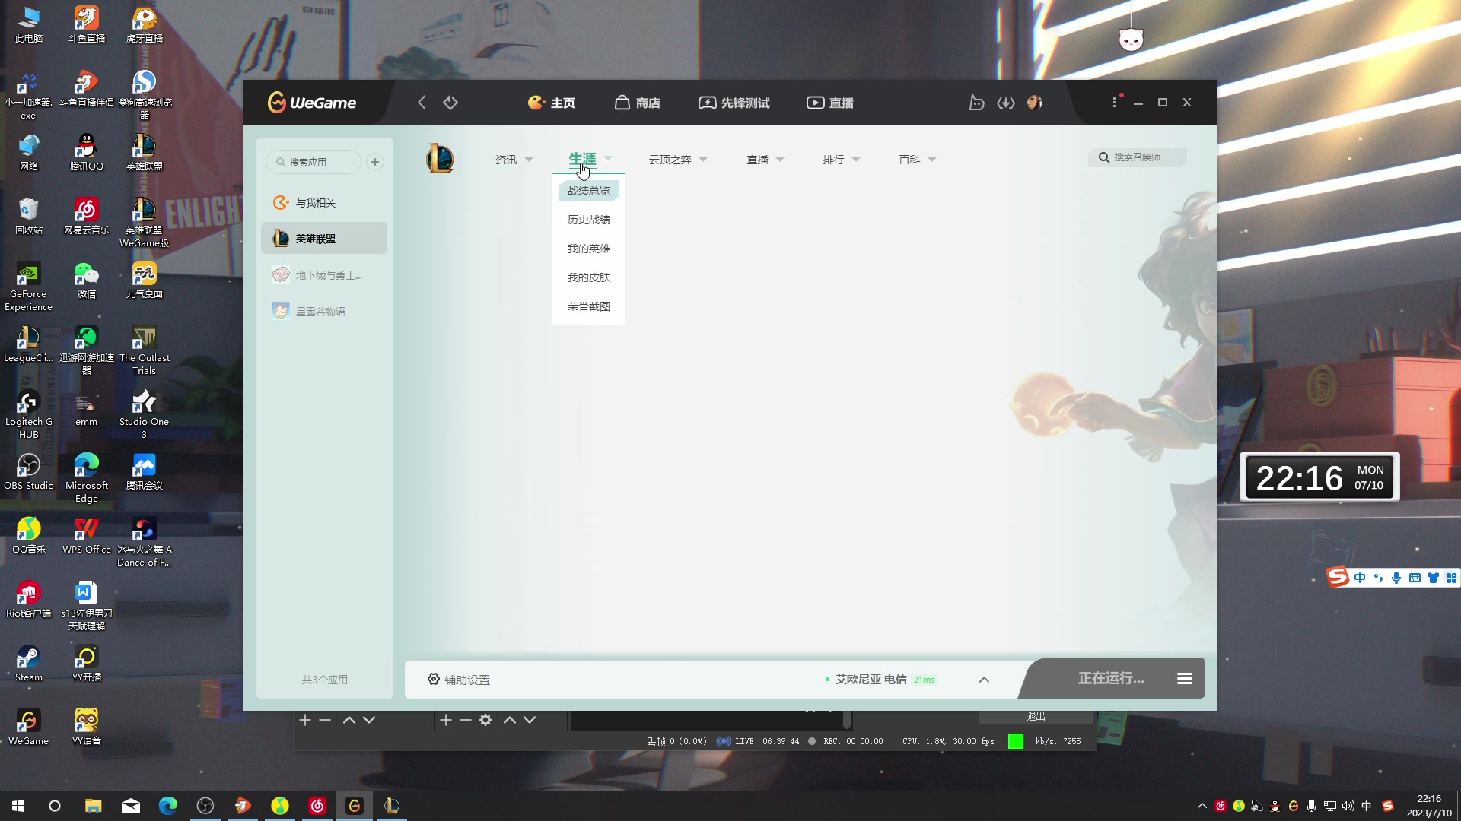Select 战绩总览 from dropdown

[589, 191]
